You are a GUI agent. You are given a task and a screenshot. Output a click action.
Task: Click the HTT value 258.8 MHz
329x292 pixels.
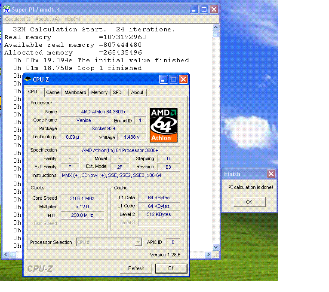click(82, 215)
